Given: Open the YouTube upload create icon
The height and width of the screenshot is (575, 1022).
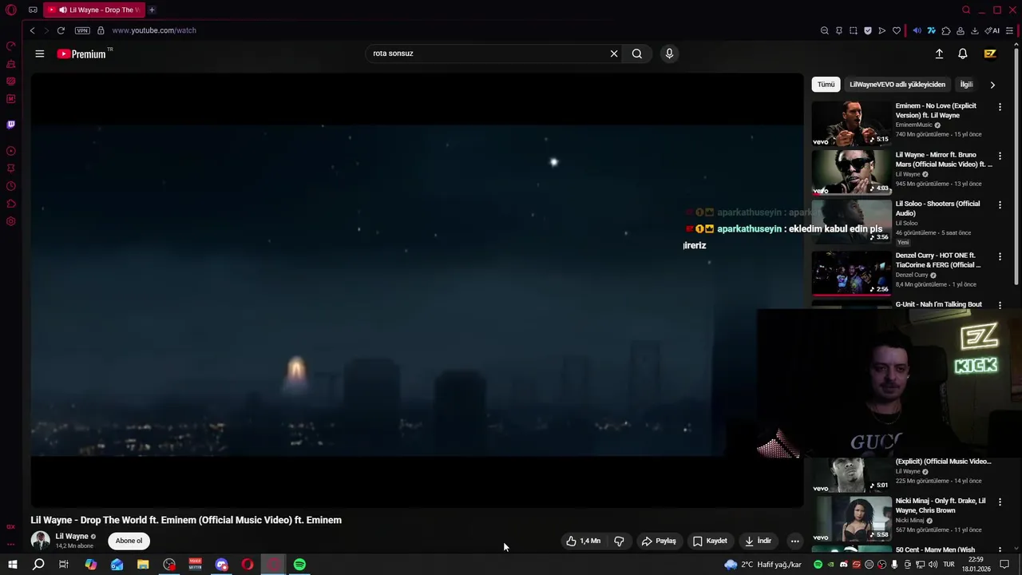Looking at the screenshot, I should click(939, 54).
